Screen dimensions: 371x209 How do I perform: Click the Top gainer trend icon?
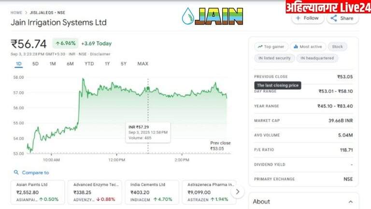pos(260,47)
